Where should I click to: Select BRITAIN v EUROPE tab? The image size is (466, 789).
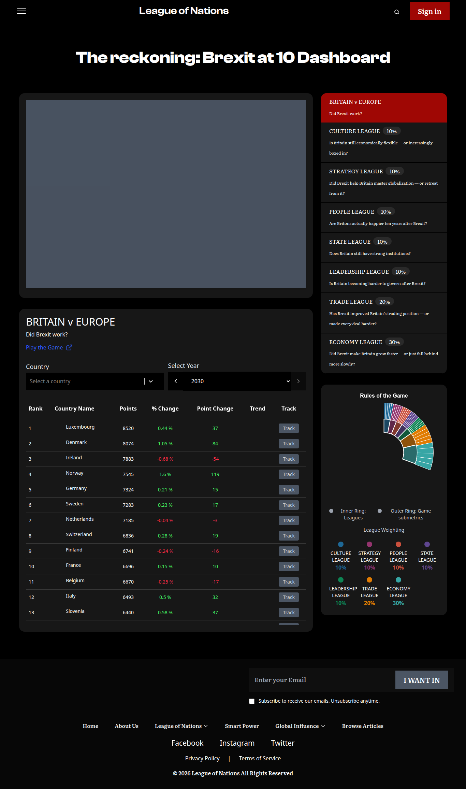pos(384,108)
